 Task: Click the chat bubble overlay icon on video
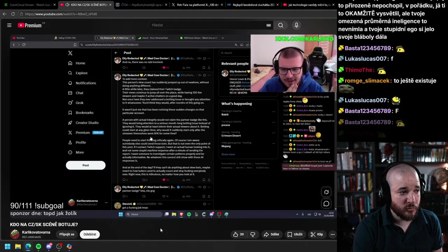[x=326, y=203]
